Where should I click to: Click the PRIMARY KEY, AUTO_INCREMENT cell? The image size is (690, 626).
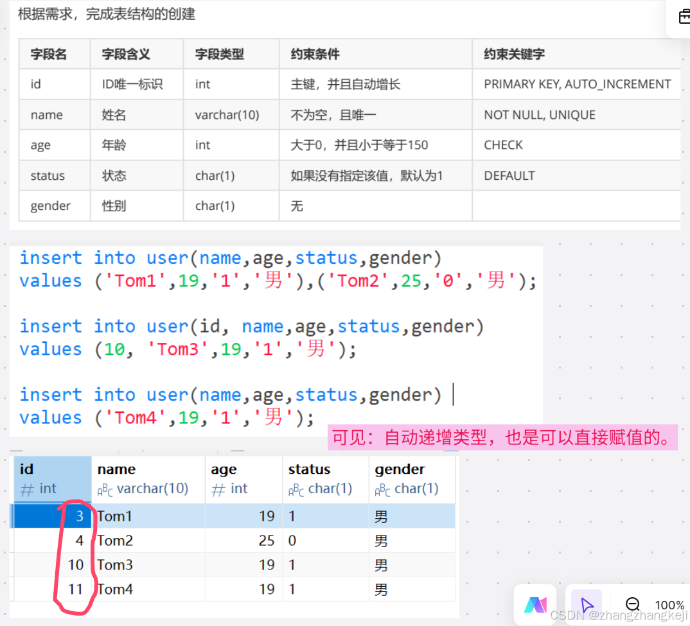[576, 84]
